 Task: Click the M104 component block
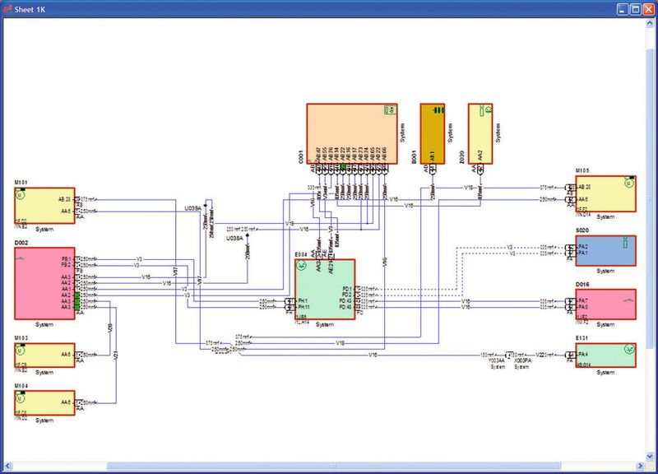click(x=45, y=403)
